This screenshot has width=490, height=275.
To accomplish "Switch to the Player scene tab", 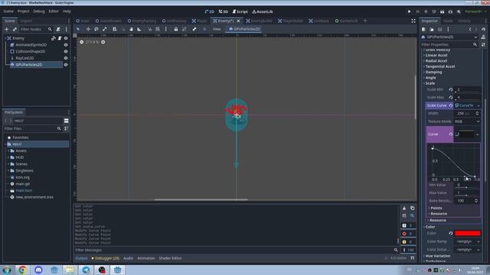I will pos(200,21).
